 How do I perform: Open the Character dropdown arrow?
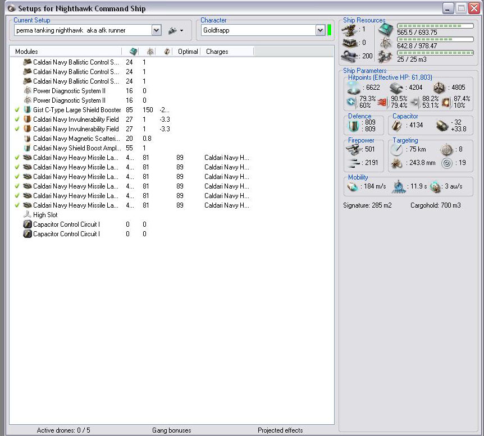[321, 30]
